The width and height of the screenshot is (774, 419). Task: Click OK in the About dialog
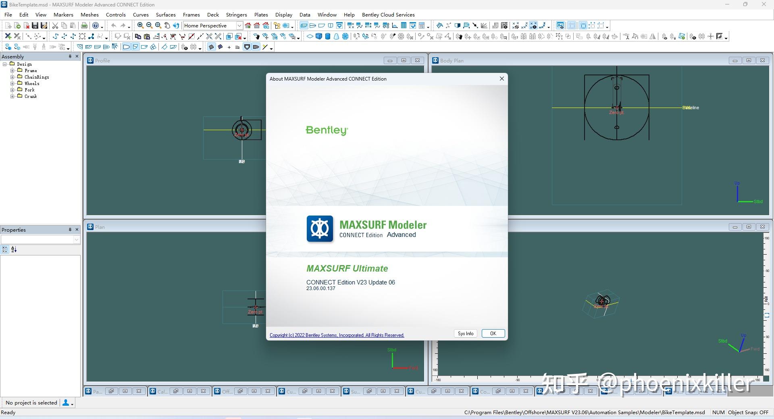(x=493, y=333)
